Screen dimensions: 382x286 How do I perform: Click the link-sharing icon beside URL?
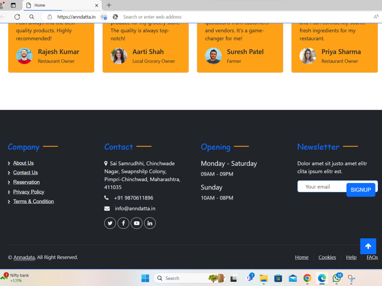[x=104, y=17]
